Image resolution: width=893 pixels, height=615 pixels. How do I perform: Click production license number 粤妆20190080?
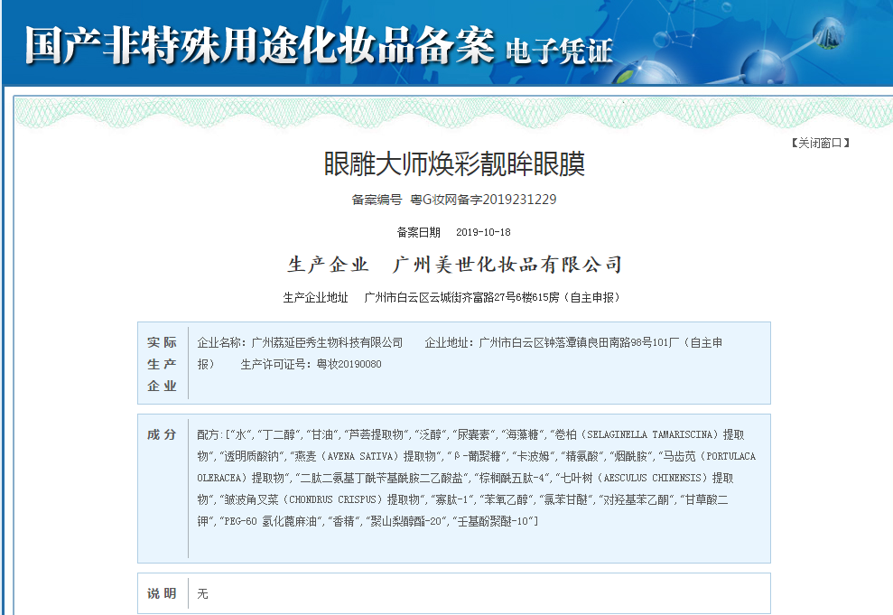point(349,364)
